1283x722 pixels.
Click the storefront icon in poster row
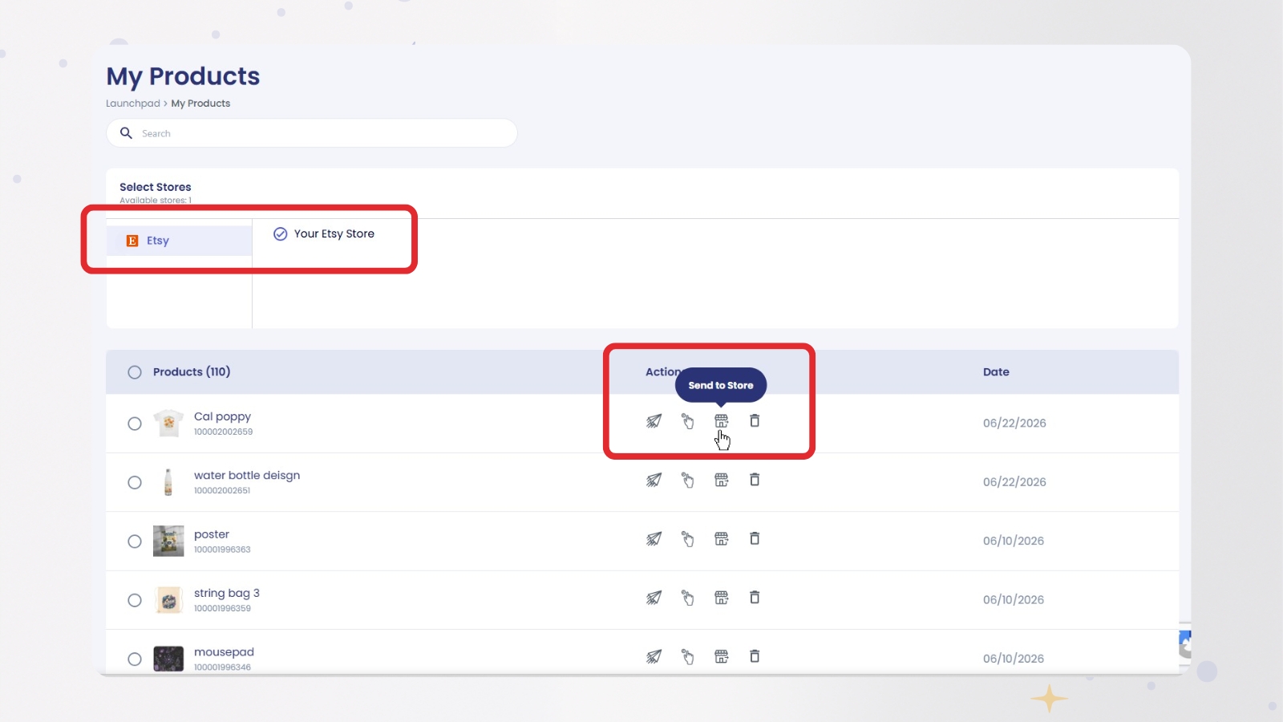pyautogui.click(x=722, y=539)
